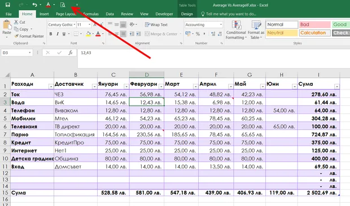This screenshot has width=350, height=206.
Task: Switch to the Formulas tab
Action: (x=91, y=14)
